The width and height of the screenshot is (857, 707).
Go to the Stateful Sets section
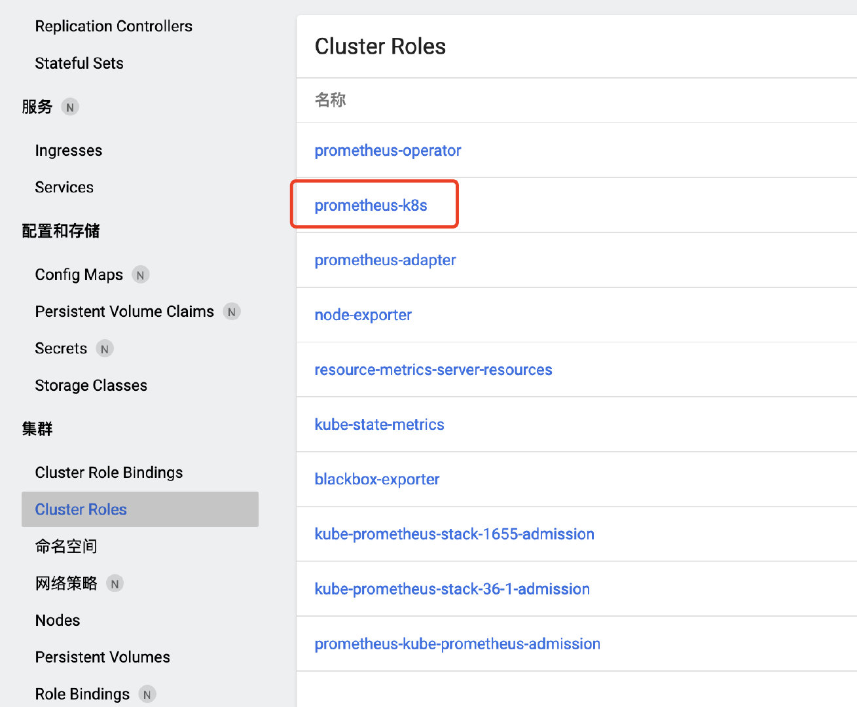pos(79,63)
